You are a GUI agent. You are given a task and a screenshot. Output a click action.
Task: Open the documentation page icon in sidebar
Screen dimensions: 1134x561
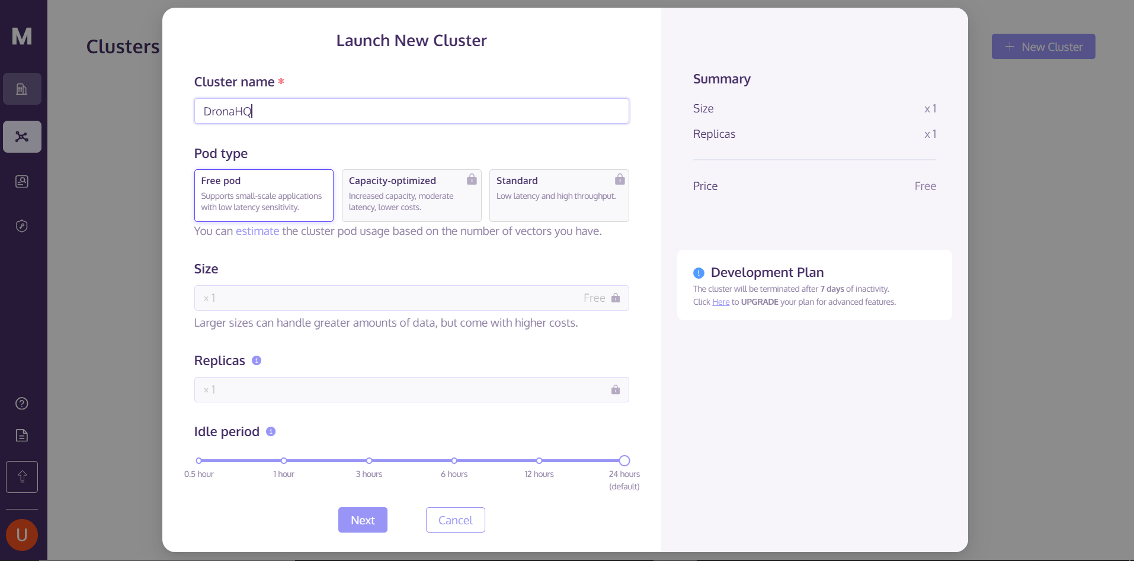coord(22,436)
